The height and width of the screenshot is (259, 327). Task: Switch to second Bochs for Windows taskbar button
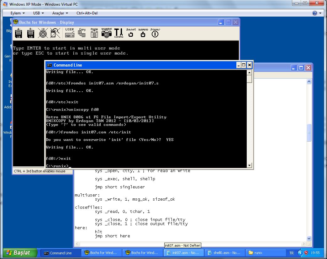pyautogui.click(x=142, y=253)
